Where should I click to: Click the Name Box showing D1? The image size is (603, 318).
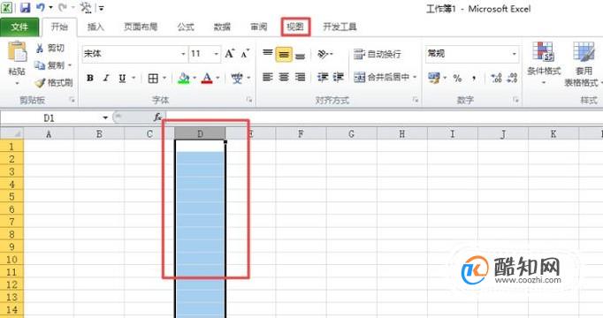click(x=56, y=117)
